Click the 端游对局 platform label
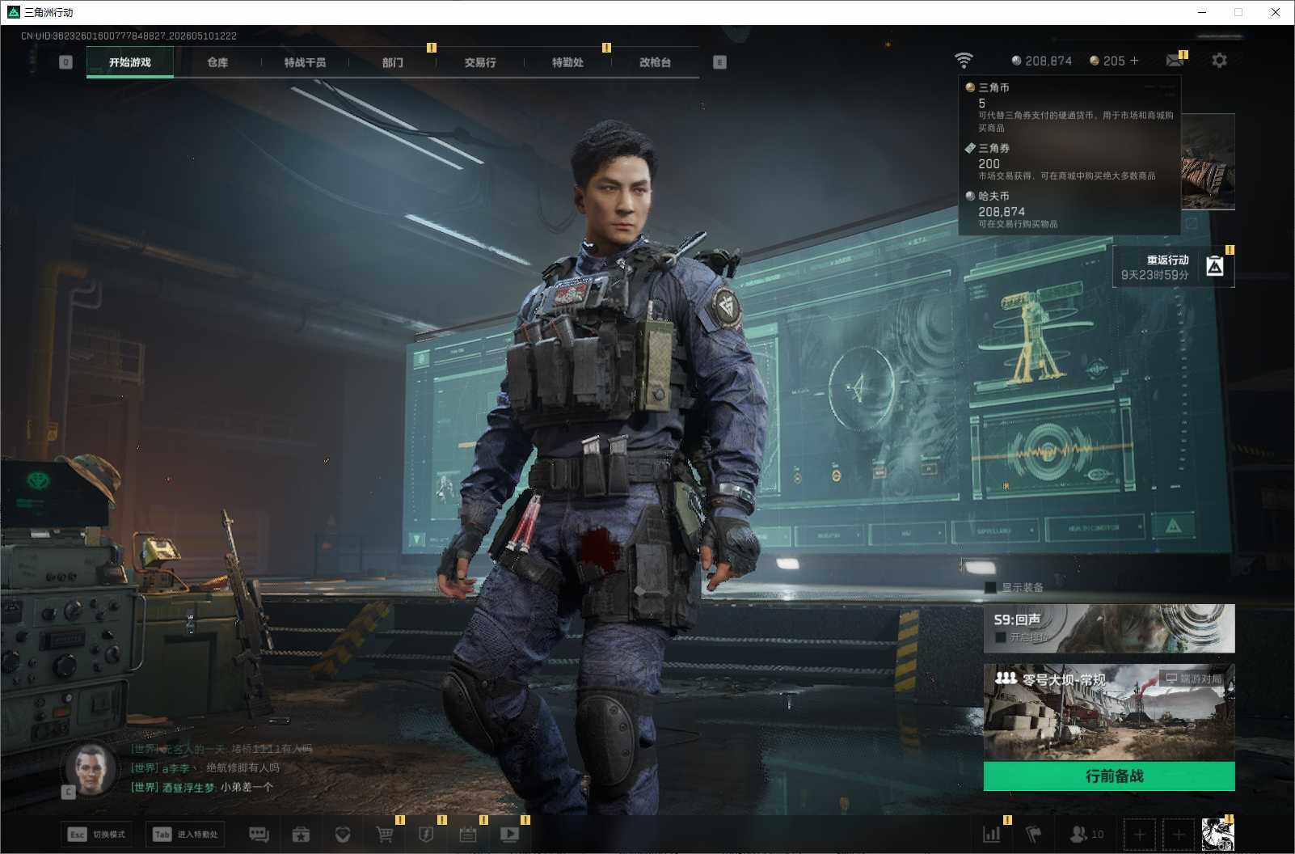Screen dimensions: 1295x854 (1194, 679)
